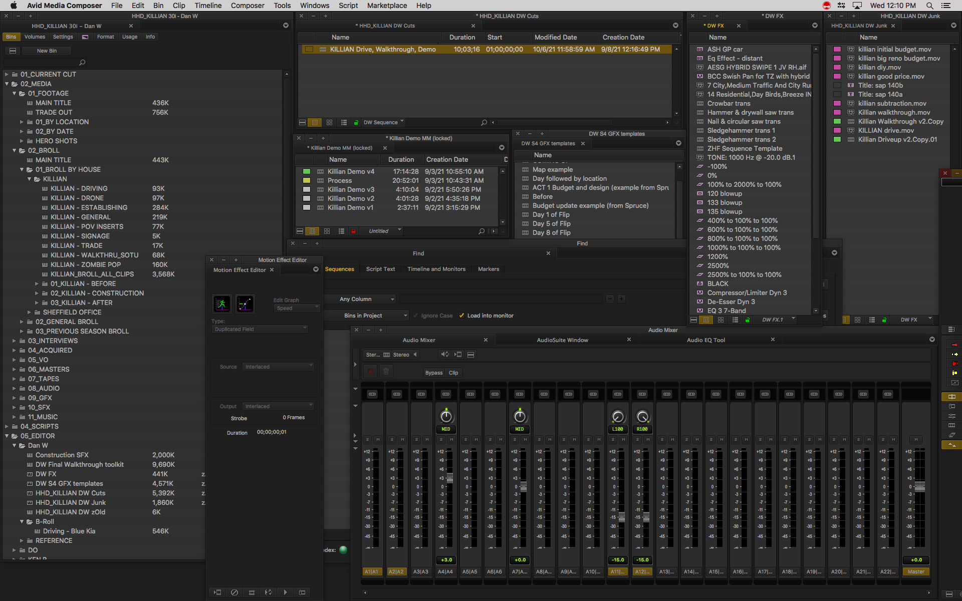Click the Sequences tab in middle panel
Viewport: 962px width, 601px height.
tap(339, 268)
